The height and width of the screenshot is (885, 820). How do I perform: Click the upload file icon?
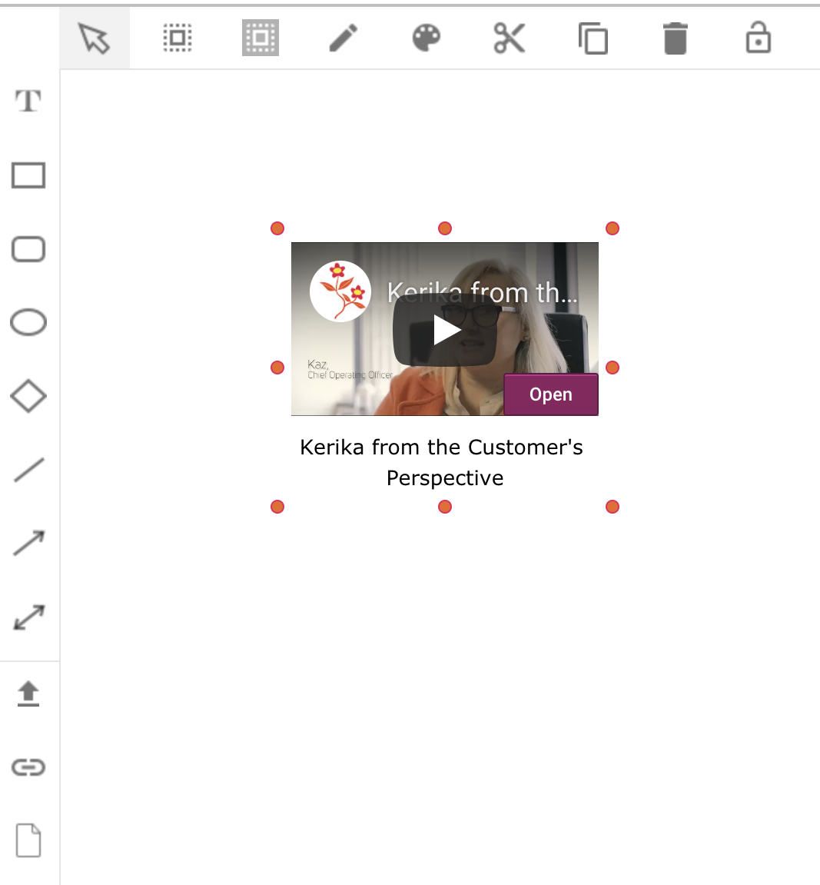28,694
